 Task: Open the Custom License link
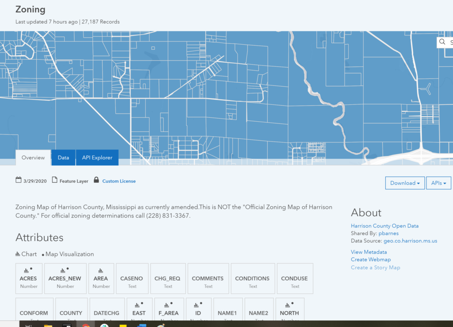click(119, 181)
